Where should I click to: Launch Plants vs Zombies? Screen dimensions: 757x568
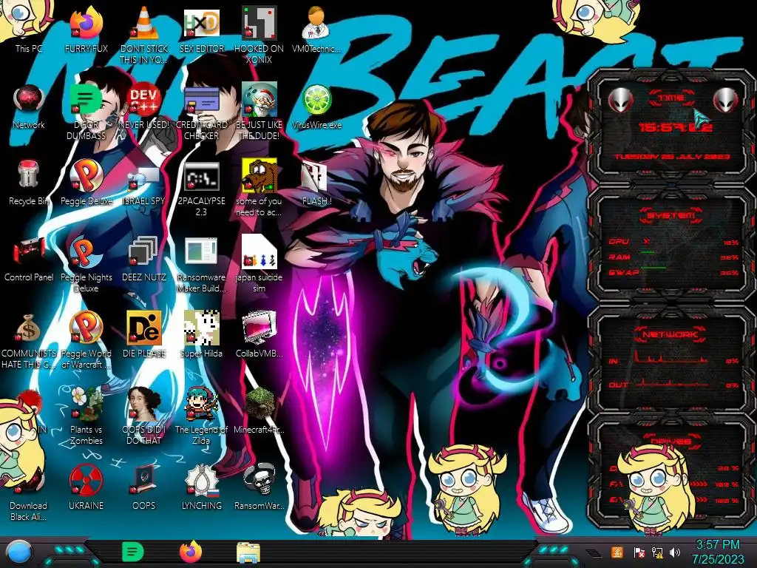click(x=86, y=416)
